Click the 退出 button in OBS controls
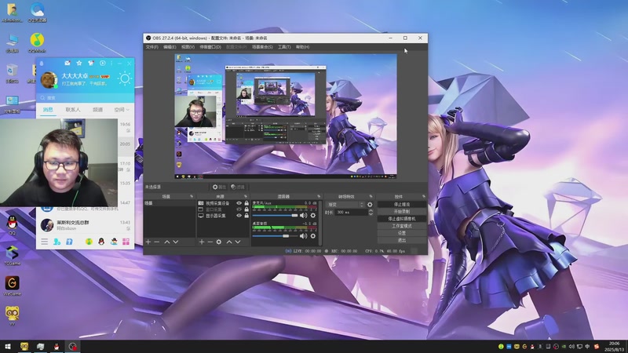628x353 pixels. (402, 240)
